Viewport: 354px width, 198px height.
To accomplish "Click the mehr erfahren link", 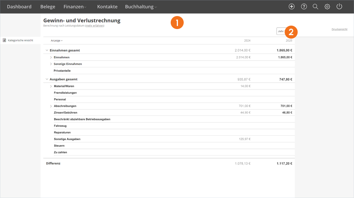I will click(95, 26).
